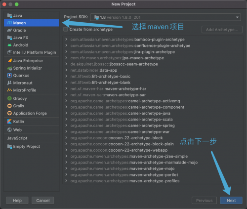Pick the Empty Project icon
Image resolution: width=247 pixels, height=209 pixels.
9,146
